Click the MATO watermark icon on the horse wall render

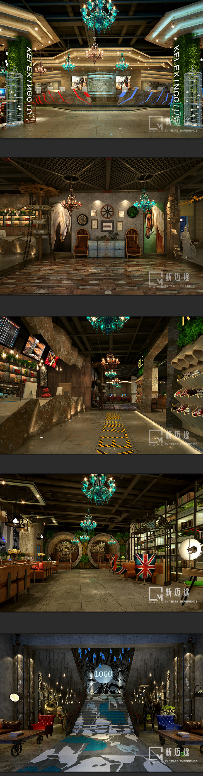(x=156, y=278)
